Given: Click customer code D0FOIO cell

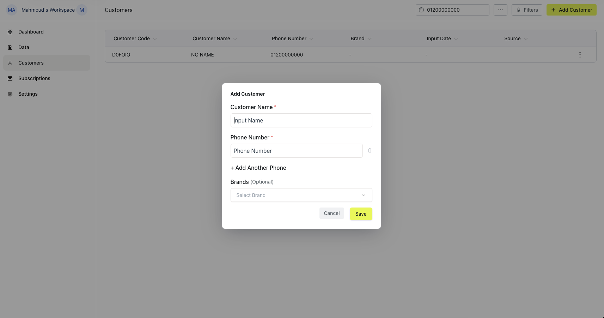Looking at the screenshot, I should [x=121, y=55].
